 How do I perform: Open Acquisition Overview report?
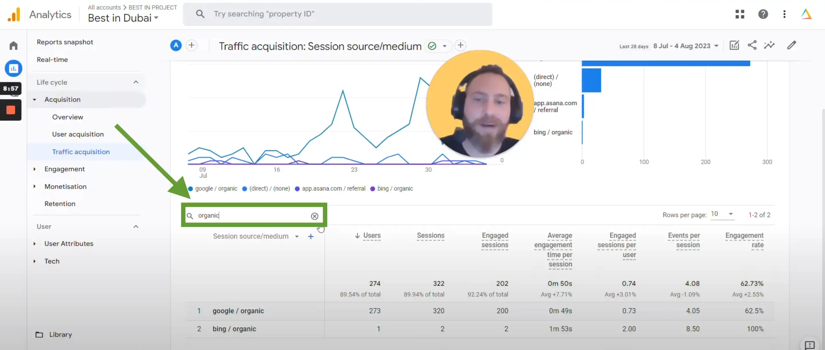(68, 117)
